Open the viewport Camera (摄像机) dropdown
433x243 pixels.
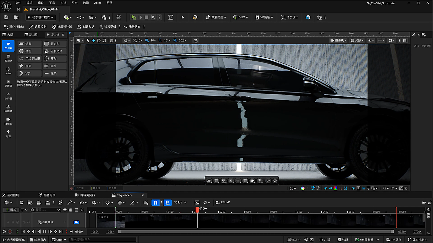point(339,40)
